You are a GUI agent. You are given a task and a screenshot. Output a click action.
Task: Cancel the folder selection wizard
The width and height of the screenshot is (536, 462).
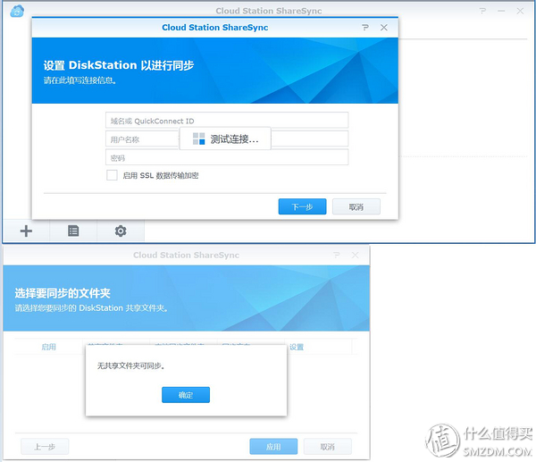328,447
